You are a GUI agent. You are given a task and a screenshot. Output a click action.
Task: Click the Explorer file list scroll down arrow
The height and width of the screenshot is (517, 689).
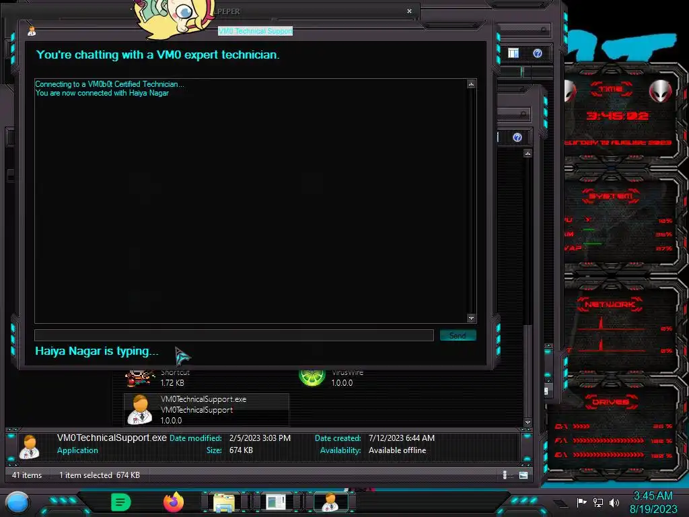(x=528, y=423)
